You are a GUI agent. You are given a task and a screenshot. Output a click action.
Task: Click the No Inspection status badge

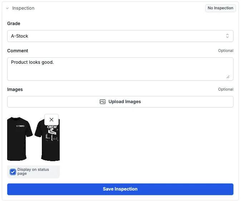pos(220,8)
